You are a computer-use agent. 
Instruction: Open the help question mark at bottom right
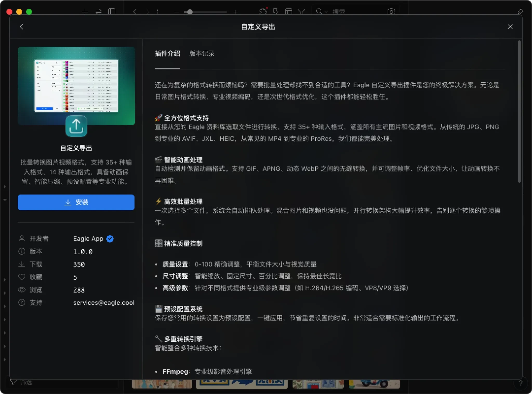pos(520,383)
